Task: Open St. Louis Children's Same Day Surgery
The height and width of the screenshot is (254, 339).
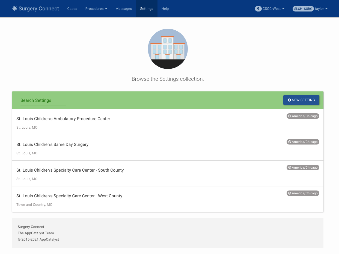Action: (x=52, y=145)
